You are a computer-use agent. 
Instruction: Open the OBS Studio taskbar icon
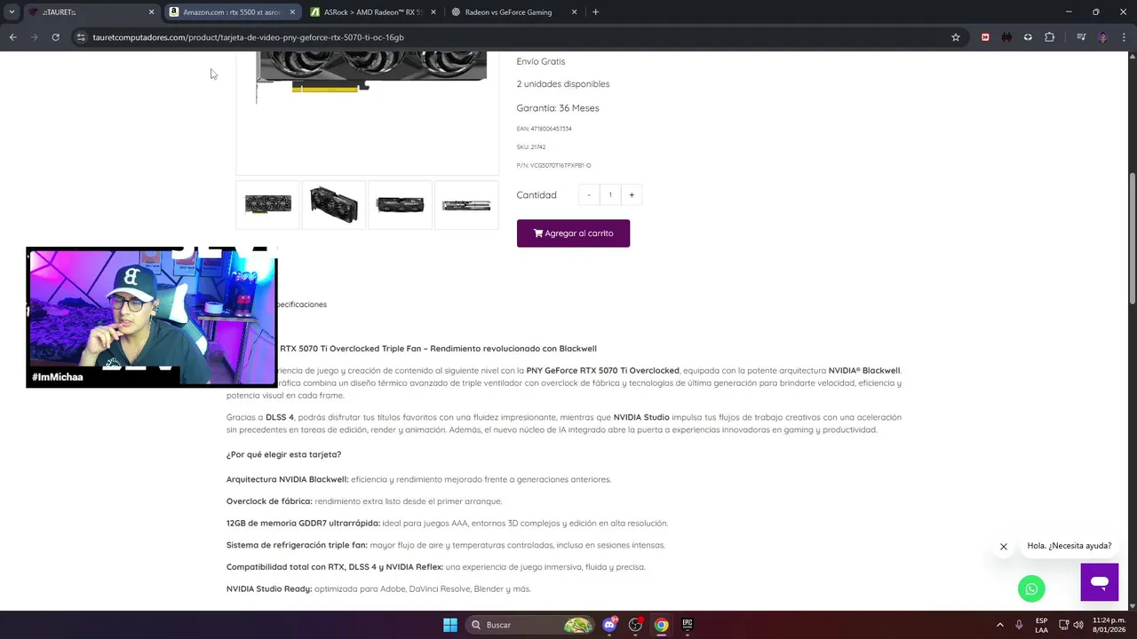coord(635,625)
